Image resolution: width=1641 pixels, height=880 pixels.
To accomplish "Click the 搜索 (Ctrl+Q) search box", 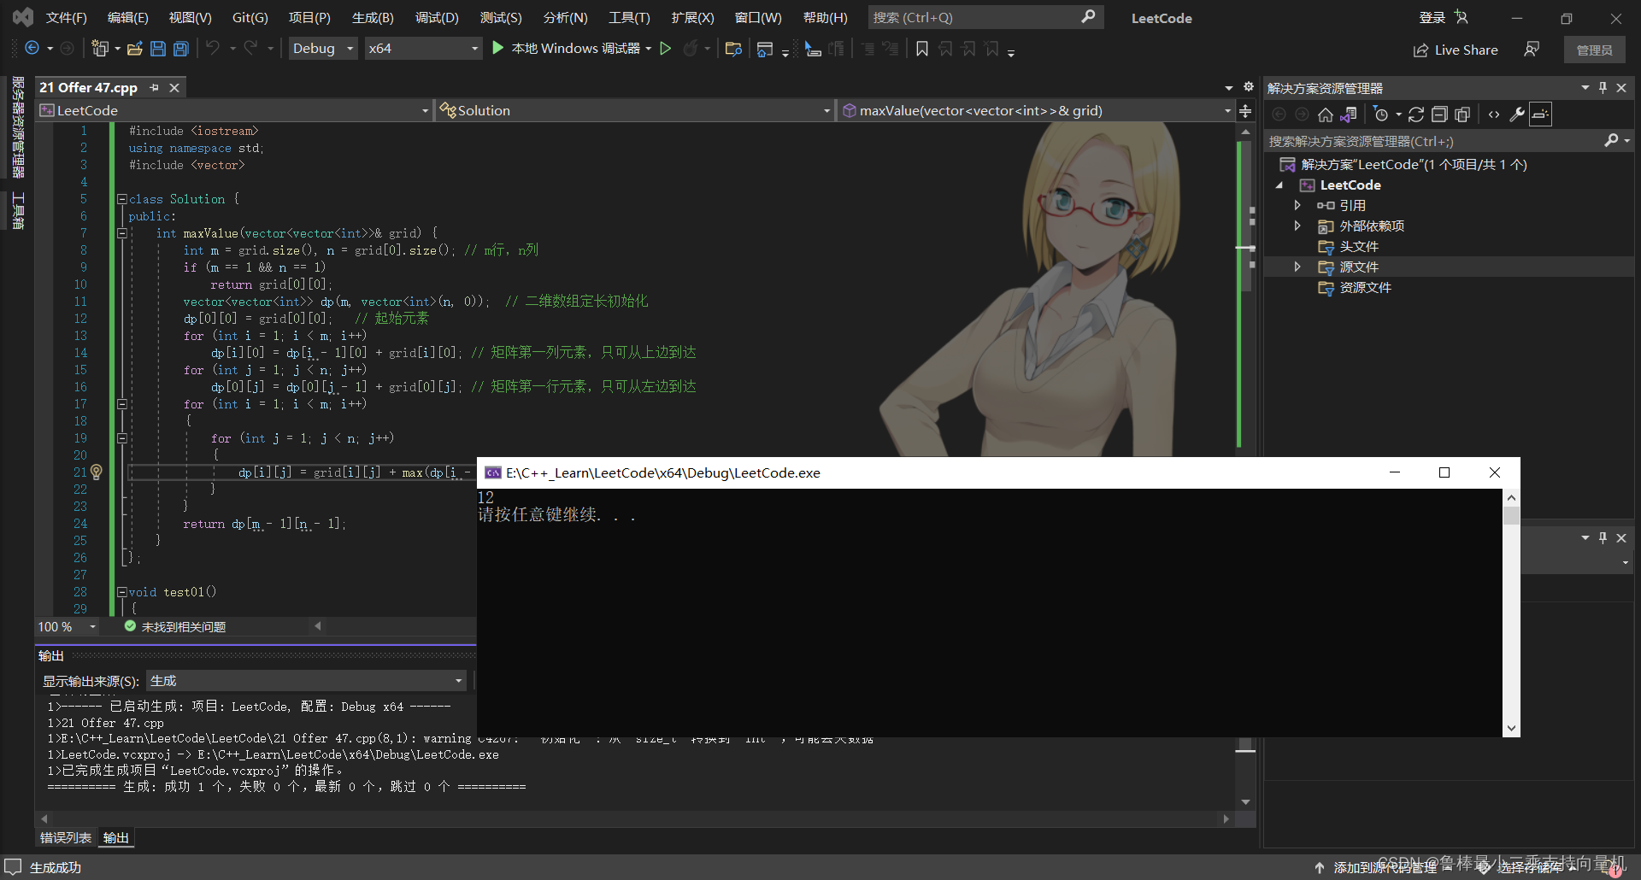I will tap(985, 17).
